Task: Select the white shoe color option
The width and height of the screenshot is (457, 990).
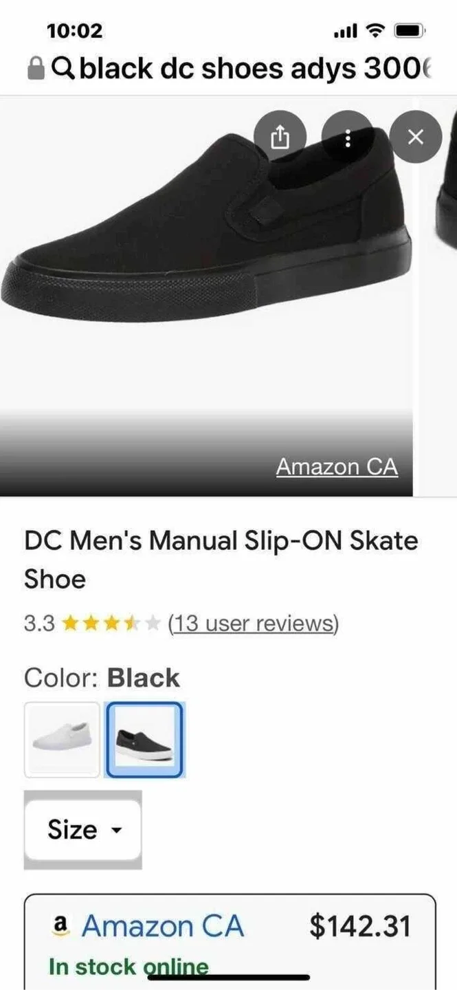Action: click(x=62, y=739)
